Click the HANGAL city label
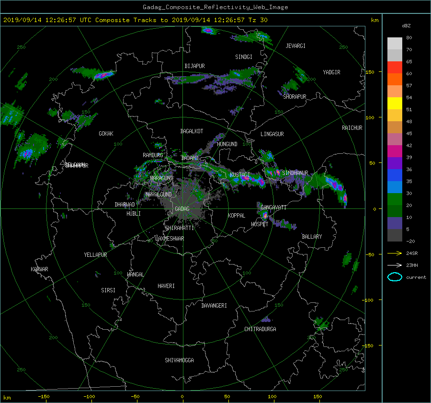 coord(135,275)
